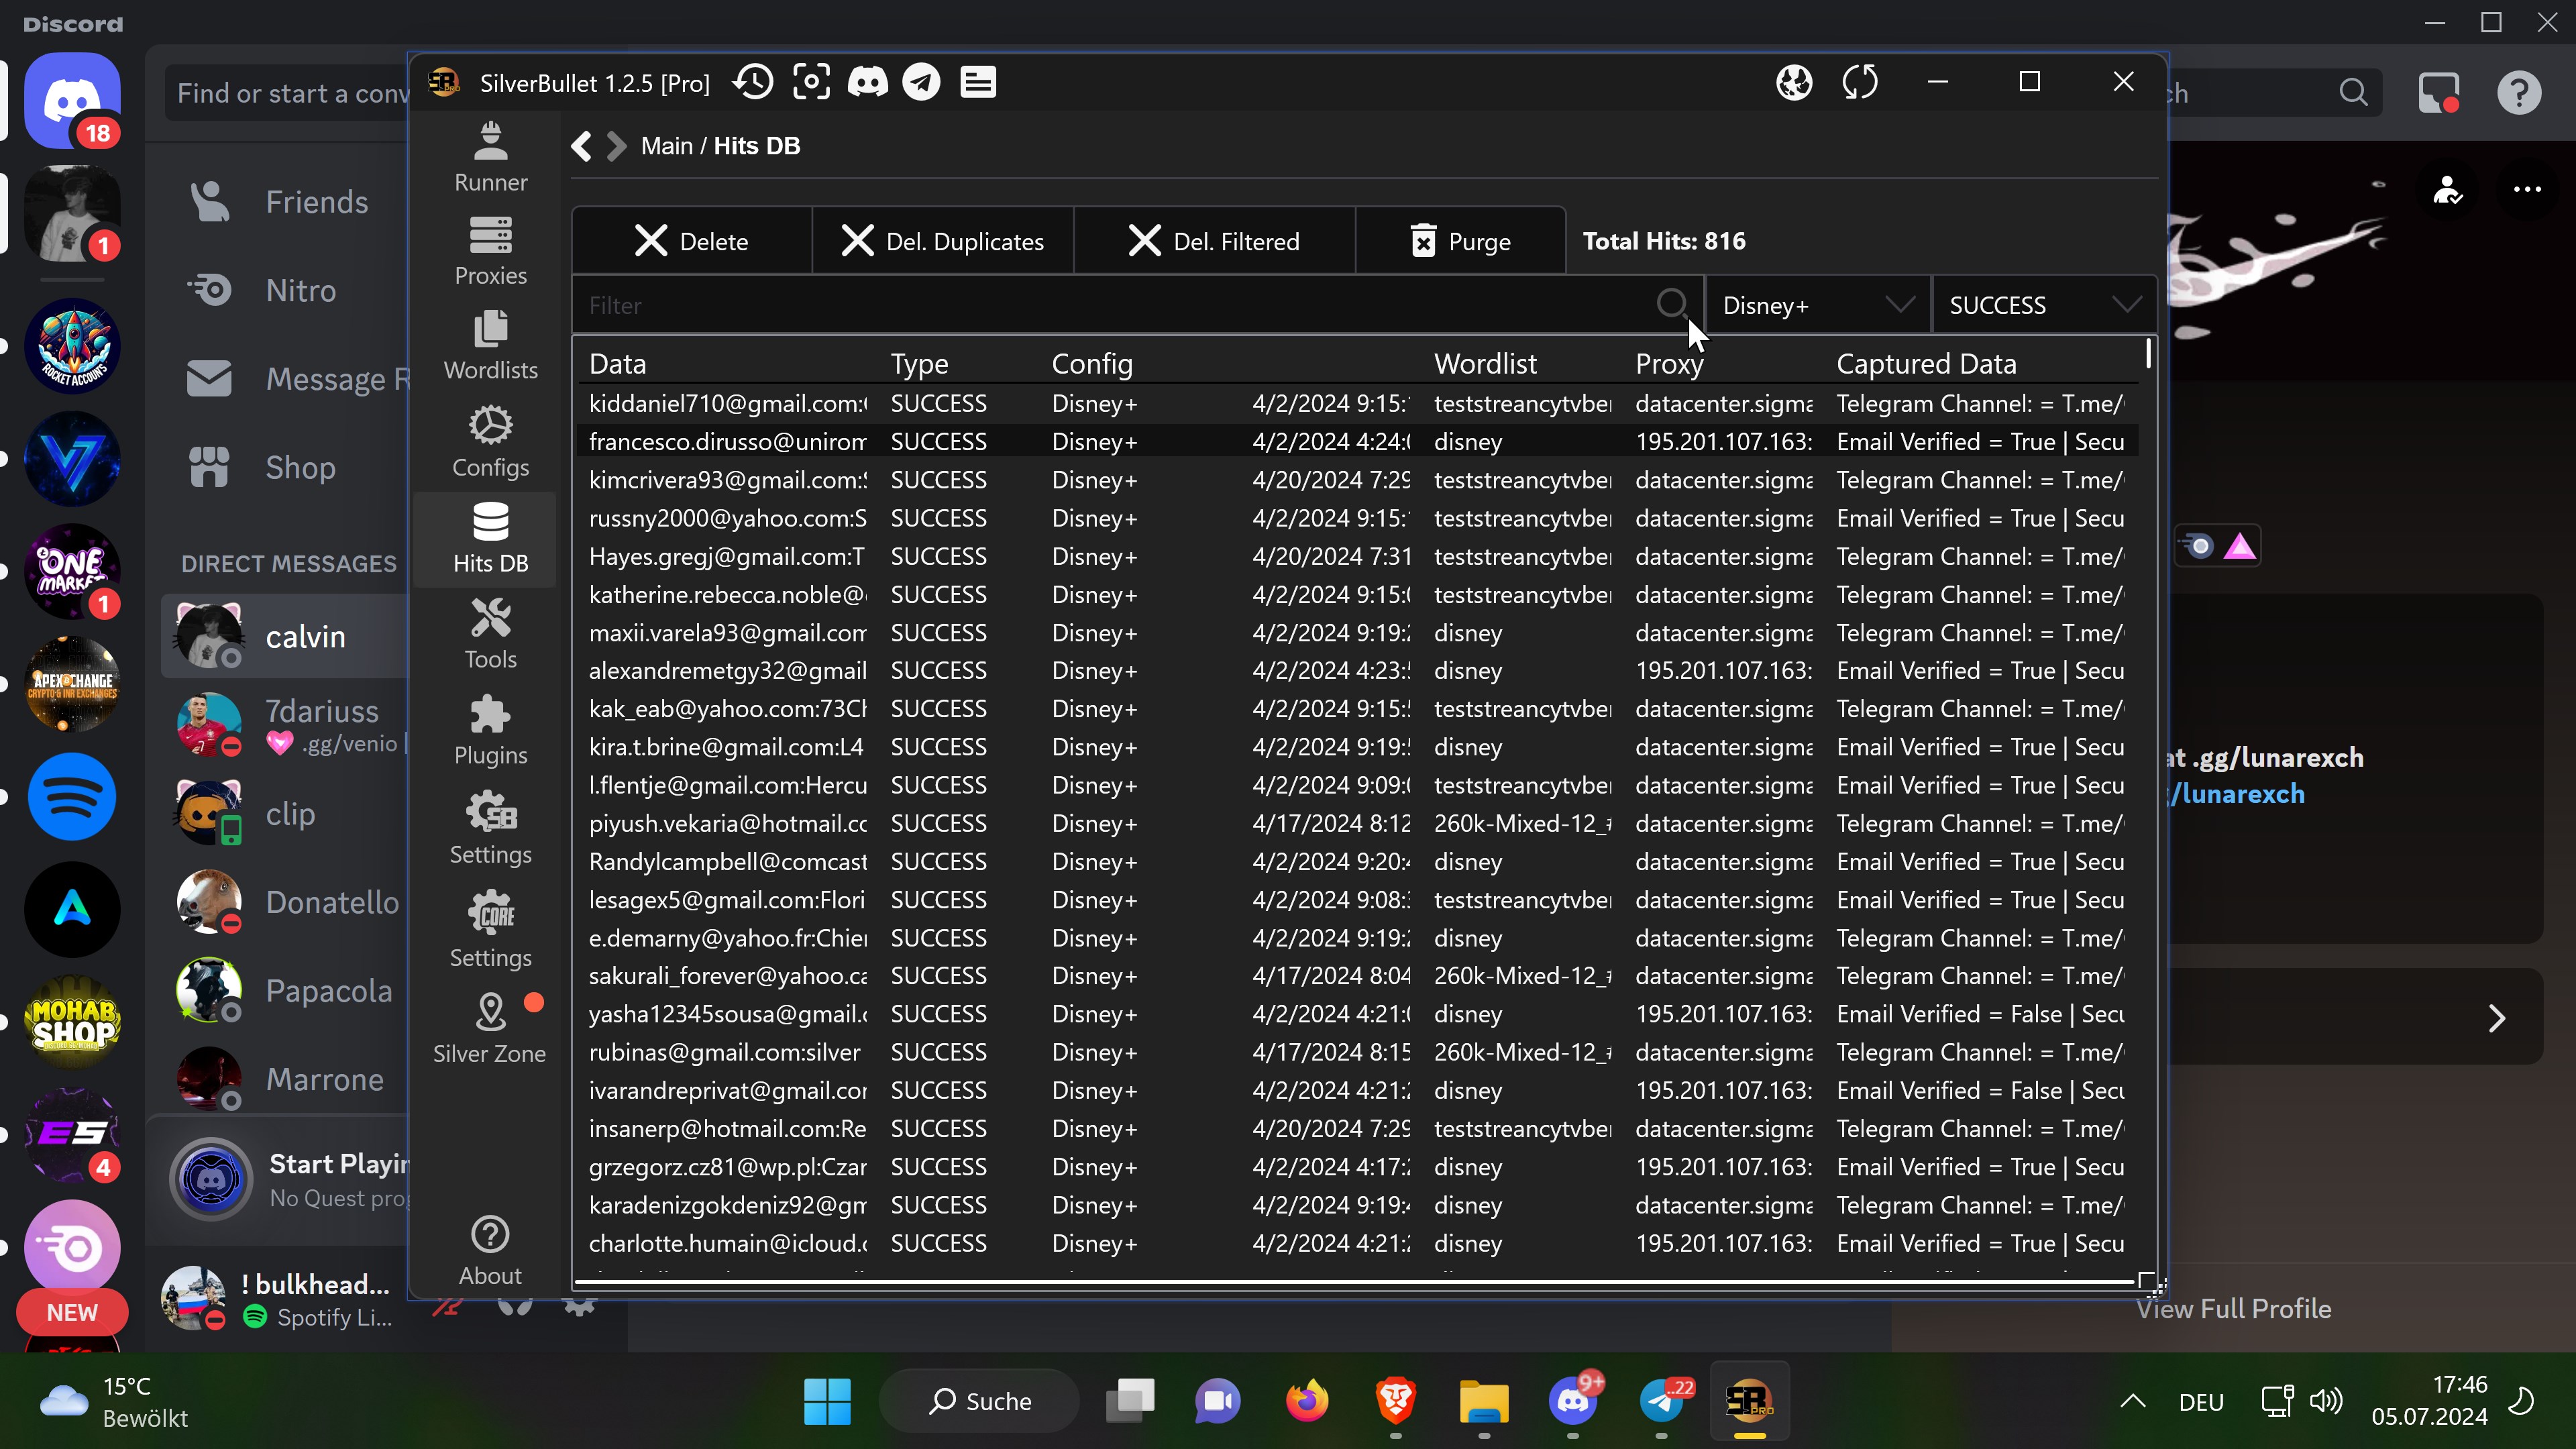This screenshot has height=1449, width=2576.
Task: Click the history clock icon in title bar
Action: [753, 82]
